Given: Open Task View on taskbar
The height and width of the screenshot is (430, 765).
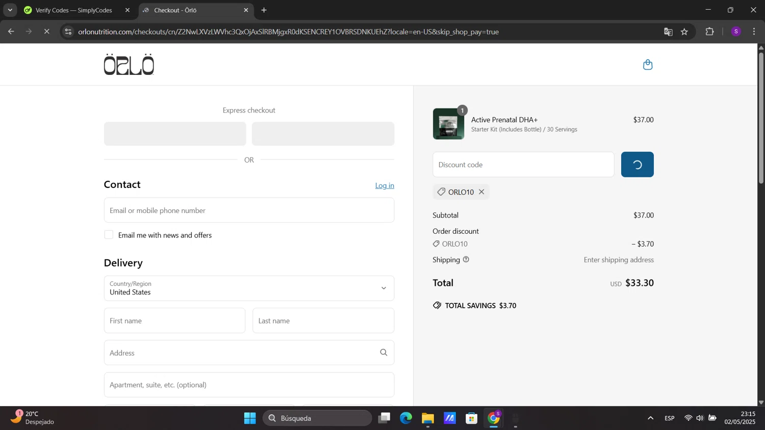Looking at the screenshot, I should point(384,418).
